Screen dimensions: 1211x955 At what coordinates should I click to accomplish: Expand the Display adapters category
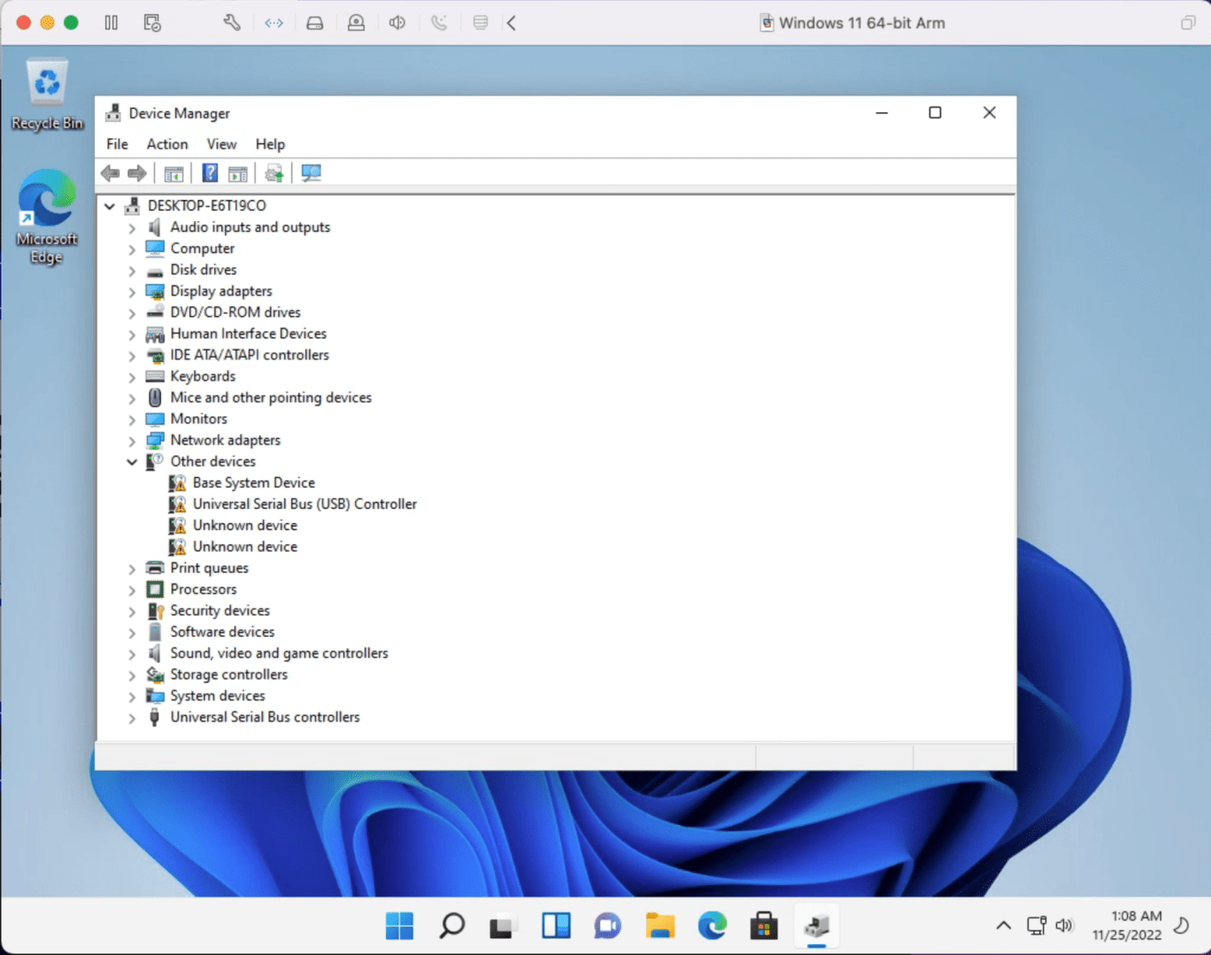(132, 292)
